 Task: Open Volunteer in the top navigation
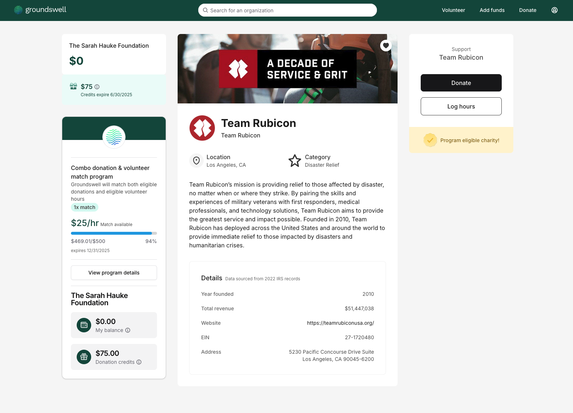point(453,10)
